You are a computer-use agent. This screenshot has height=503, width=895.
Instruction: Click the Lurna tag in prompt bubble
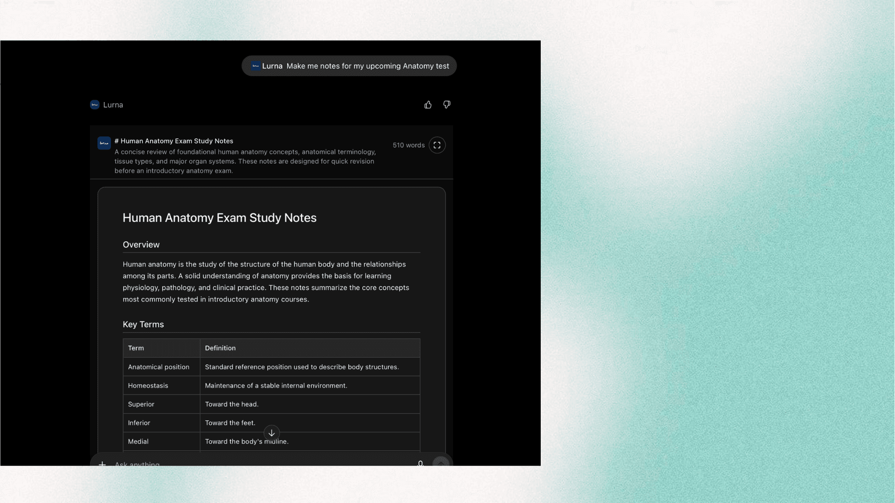tap(267, 66)
